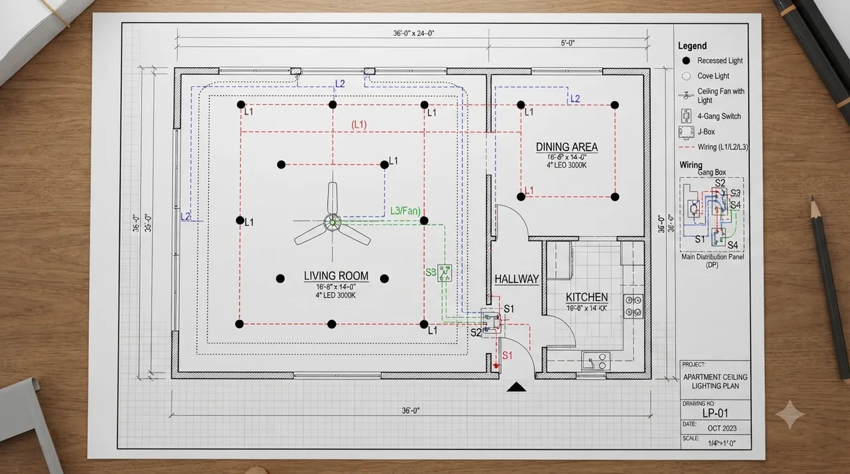The height and width of the screenshot is (474, 850).
Task: Click the 4" LED 3000K note under Living Room
Action: tap(336, 295)
